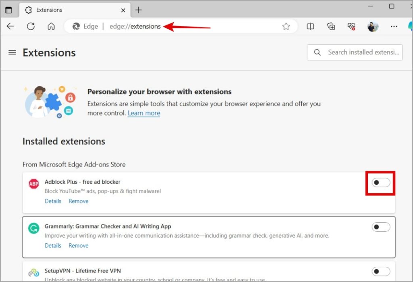Toggle SetupVPN extension switch

[x=381, y=272]
